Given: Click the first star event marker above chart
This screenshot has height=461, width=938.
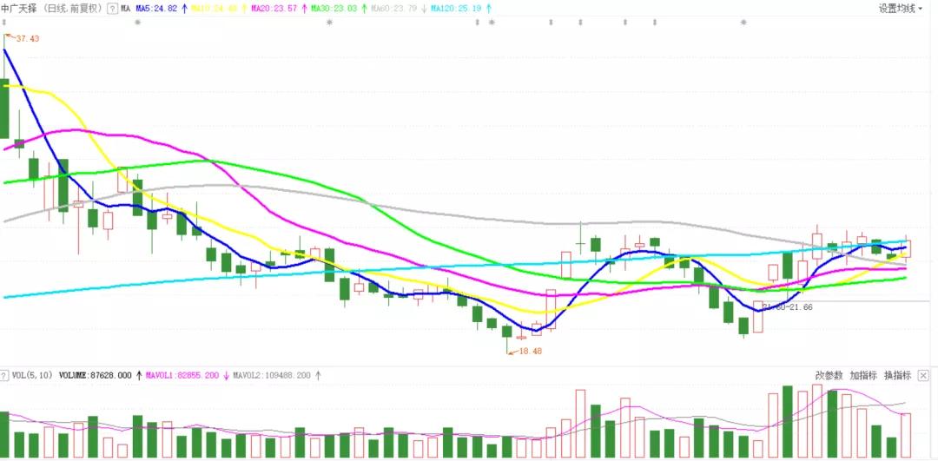Looking at the screenshot, I should (x=137, y=23).
